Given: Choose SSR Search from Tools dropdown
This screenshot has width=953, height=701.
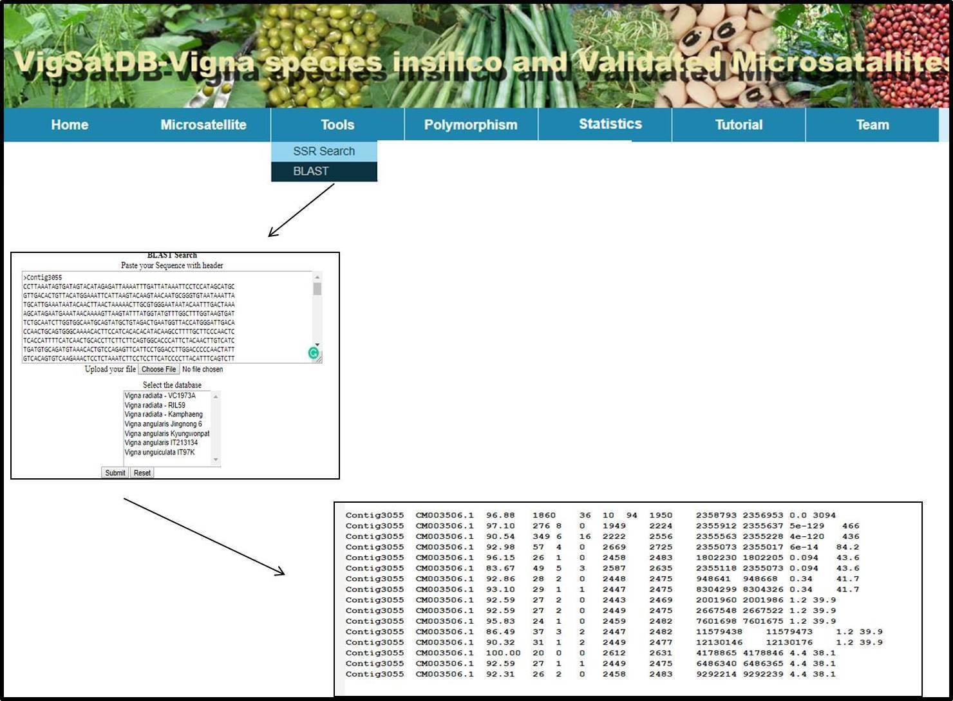Looking at the screenshot, I should click(x=324, y=151).
